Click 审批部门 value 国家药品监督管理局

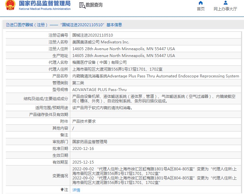tap(90, 142)
